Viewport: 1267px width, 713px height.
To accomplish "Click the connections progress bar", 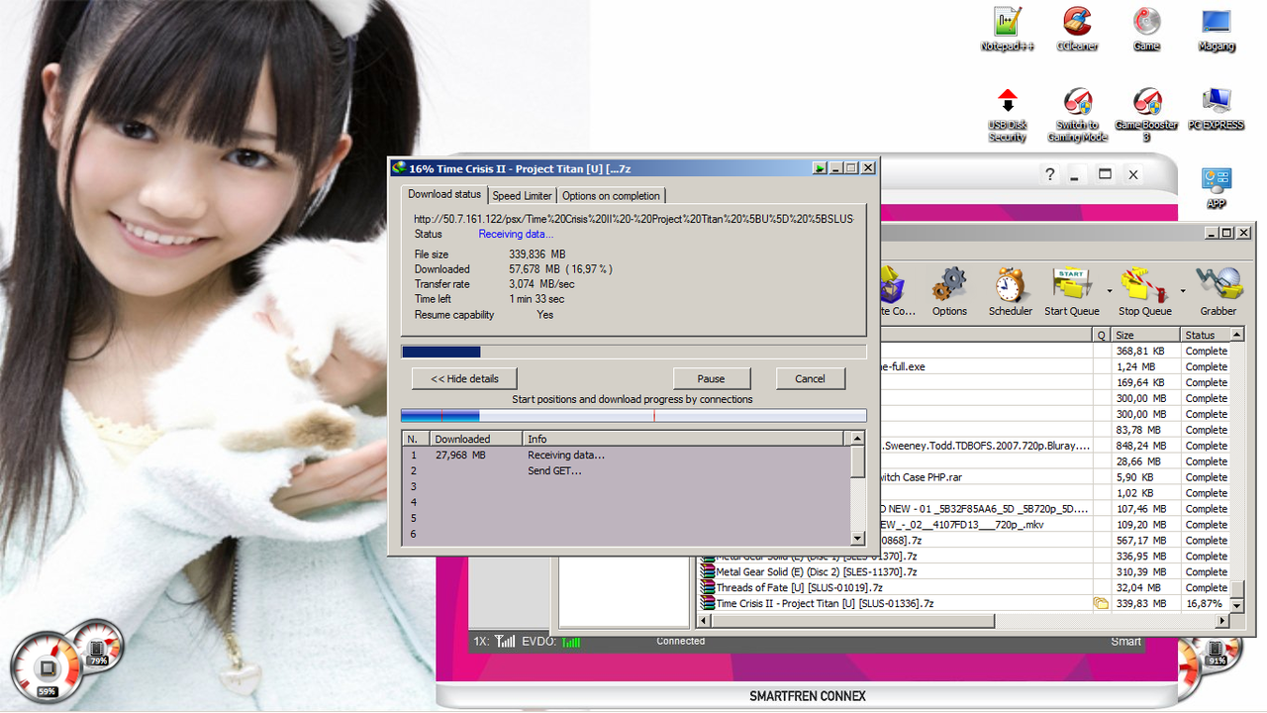I will click(633, 416).
